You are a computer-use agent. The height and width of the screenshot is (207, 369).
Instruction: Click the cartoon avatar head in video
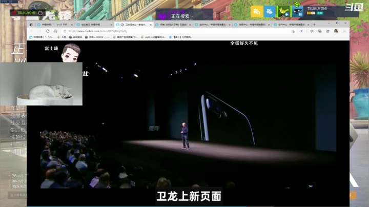tap(71, 53)
